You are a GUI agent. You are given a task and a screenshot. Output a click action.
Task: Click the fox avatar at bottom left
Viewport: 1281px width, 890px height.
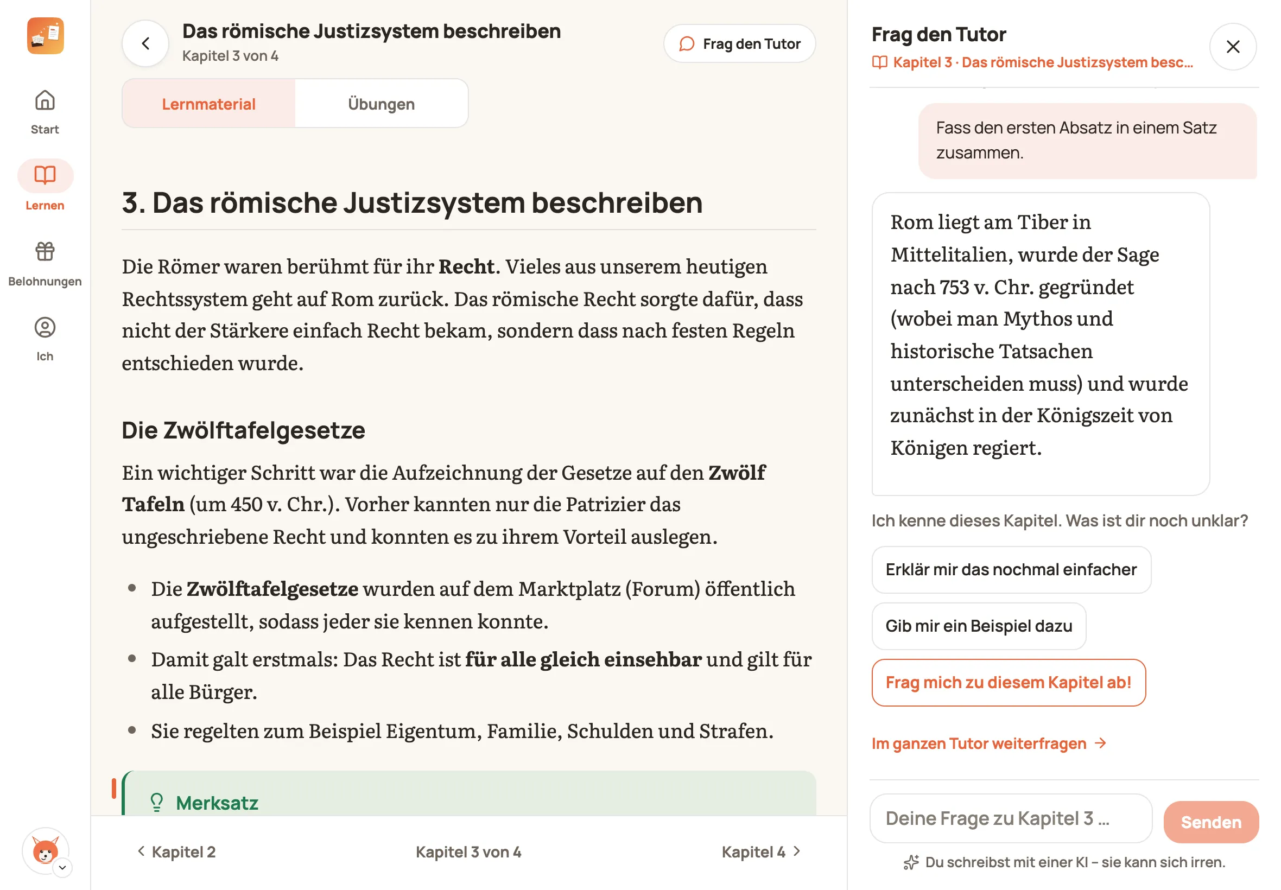tap(45, 850)
